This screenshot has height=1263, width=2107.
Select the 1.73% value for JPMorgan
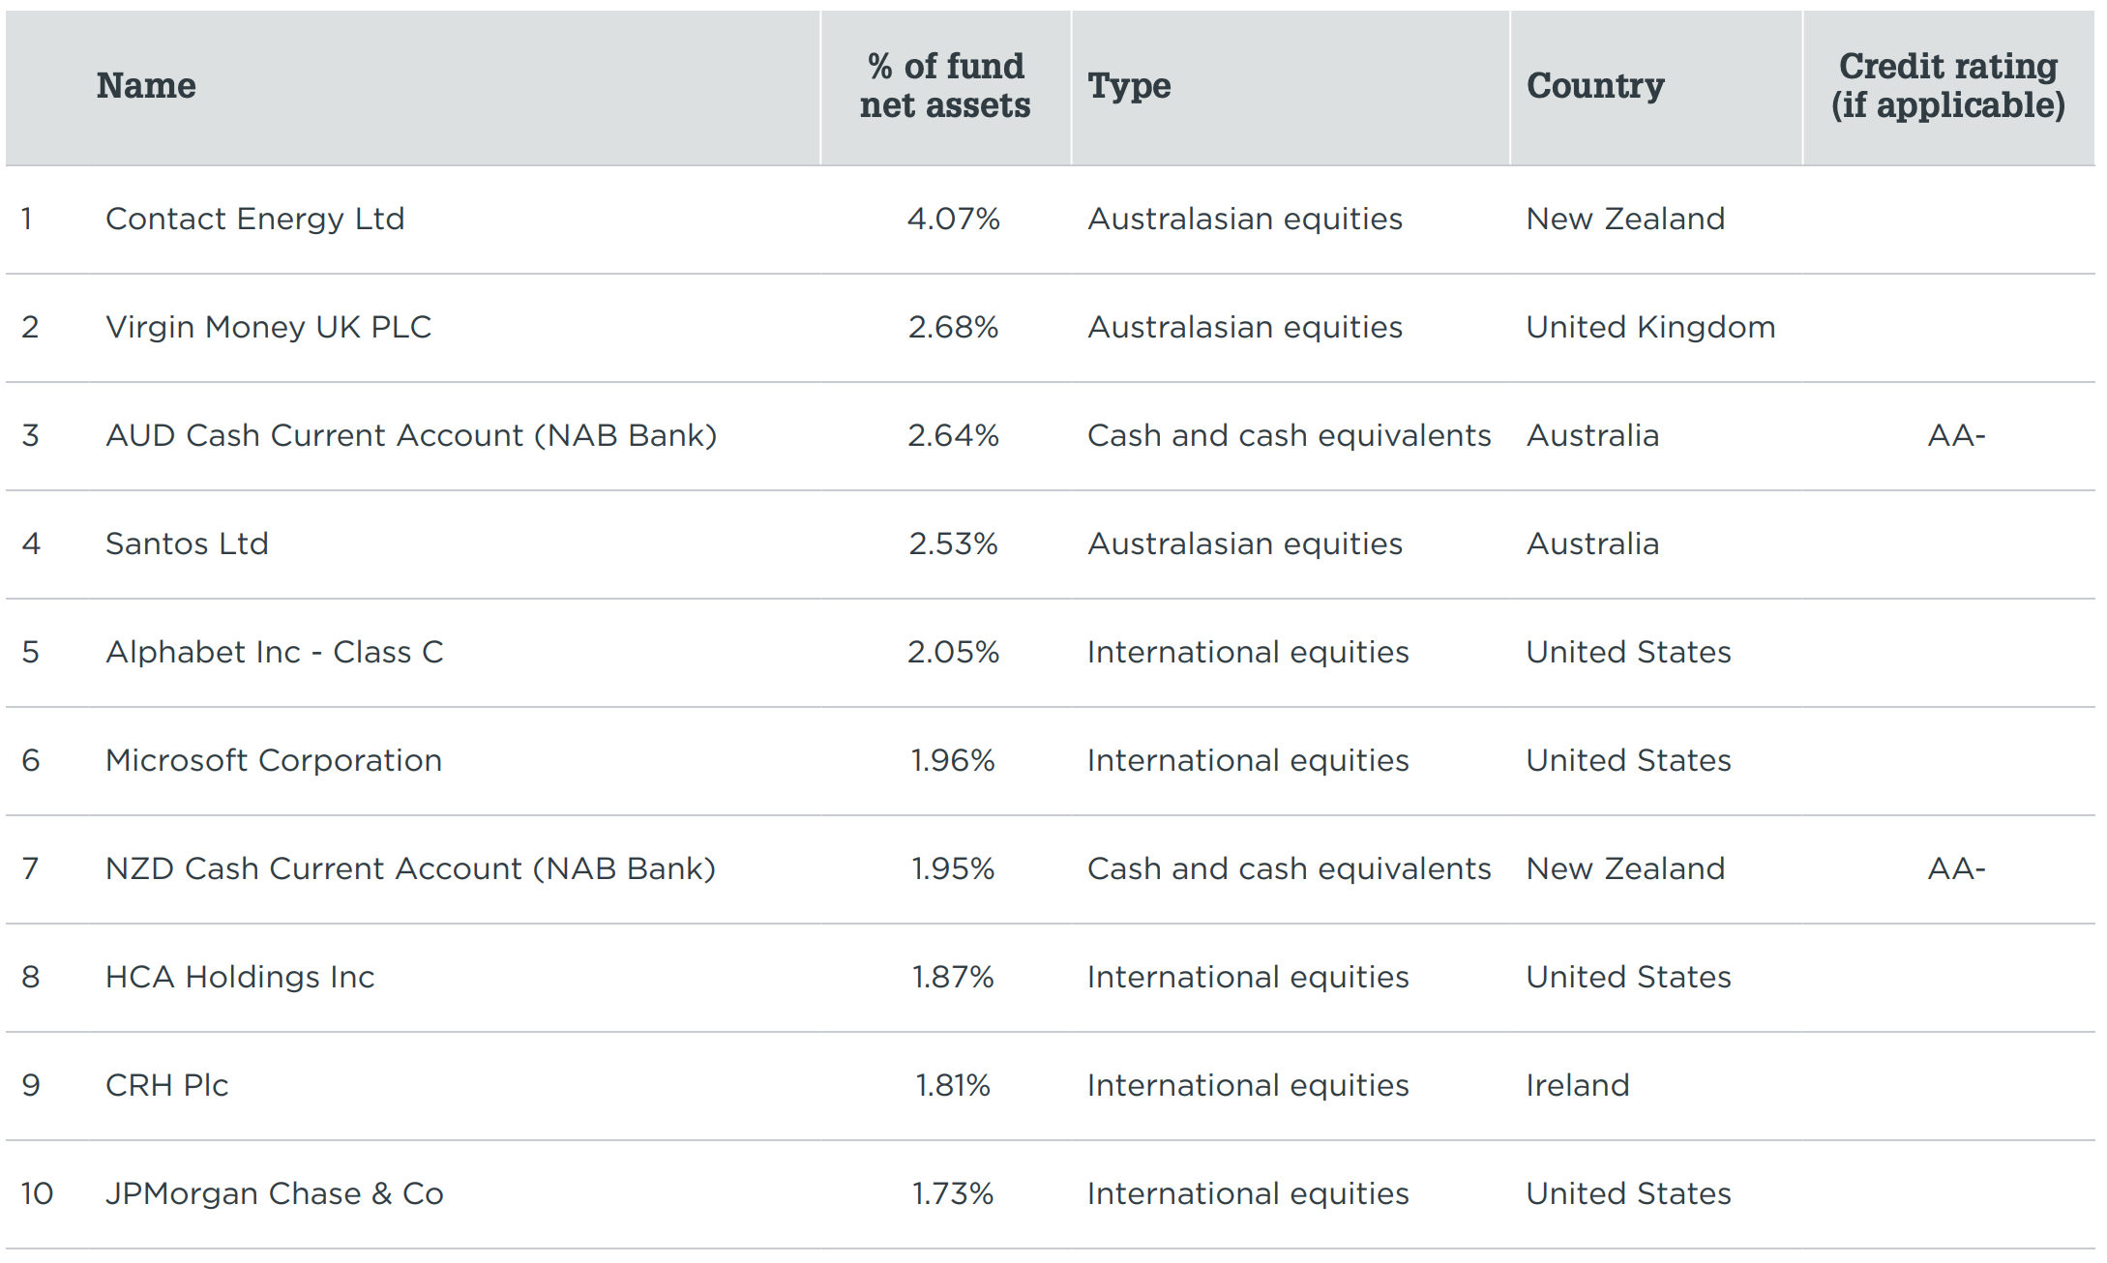coord(953,1194)
